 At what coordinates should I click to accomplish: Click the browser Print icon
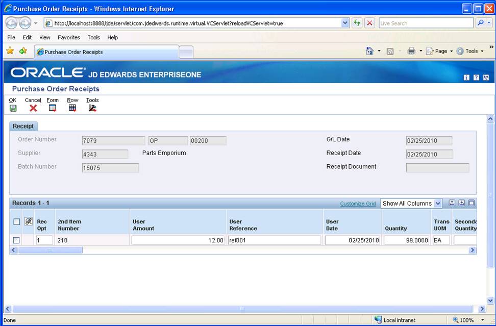coord(411,51)
